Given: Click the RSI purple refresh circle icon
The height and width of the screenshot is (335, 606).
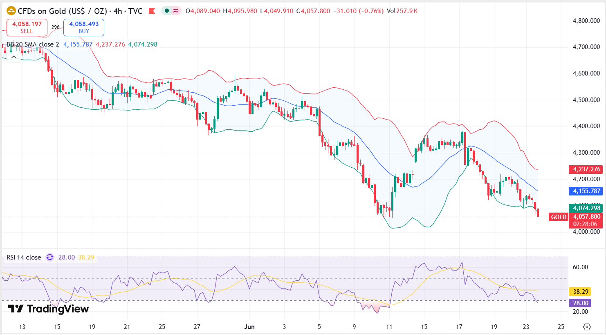Looking at the screenshot, I should (50, 257).
